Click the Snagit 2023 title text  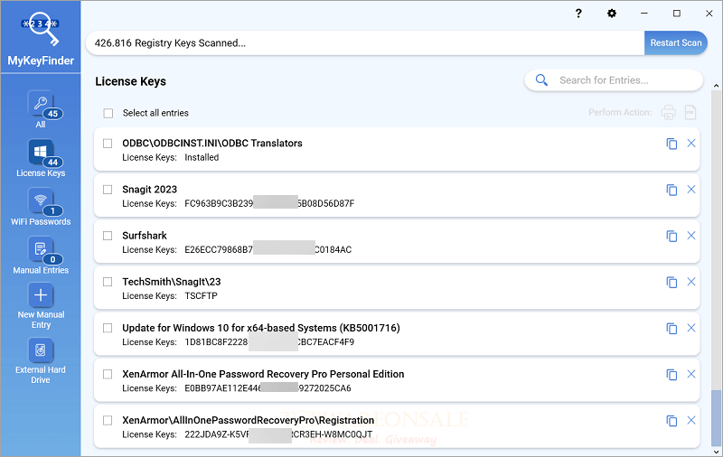click(x=149, y=190)
